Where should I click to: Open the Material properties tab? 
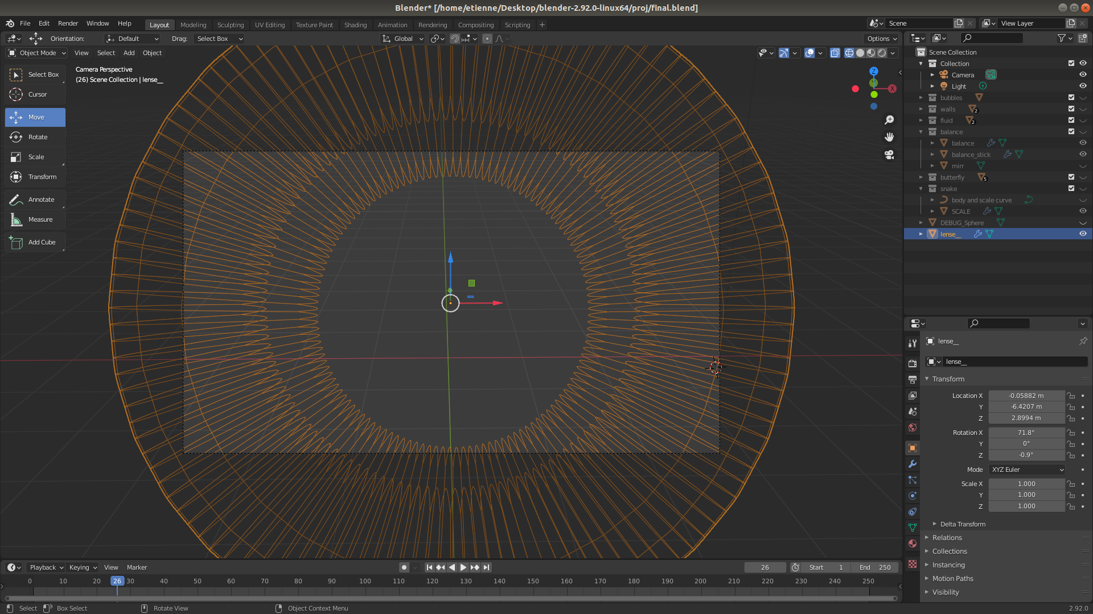pyautogui.click(x=913, y=544)
